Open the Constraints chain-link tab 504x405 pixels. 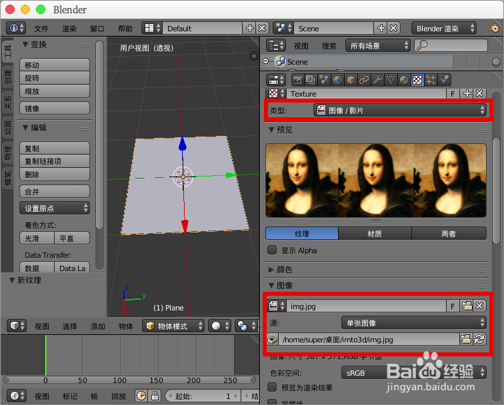364,80
